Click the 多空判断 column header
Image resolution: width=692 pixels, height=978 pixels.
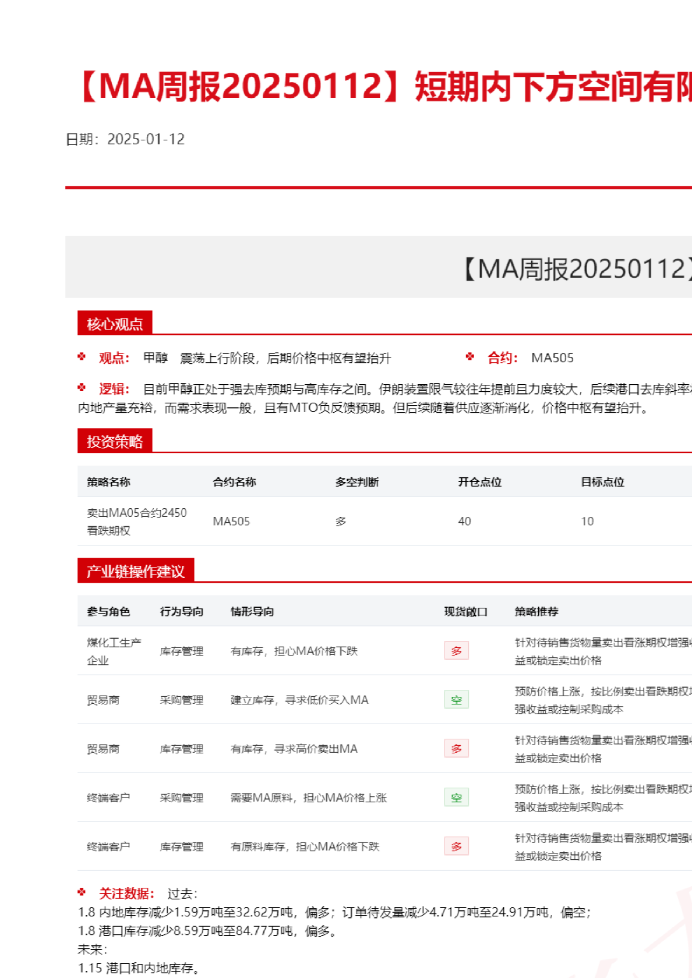(x=356, y=482)
